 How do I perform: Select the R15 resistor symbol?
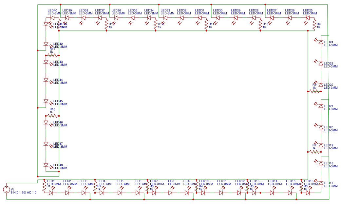pyautogui.click(x=52, y=55)
